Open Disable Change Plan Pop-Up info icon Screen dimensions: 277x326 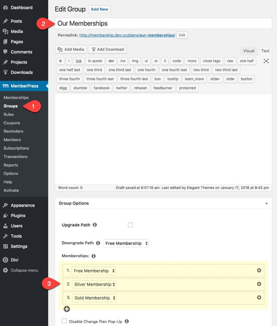(127, 321)
